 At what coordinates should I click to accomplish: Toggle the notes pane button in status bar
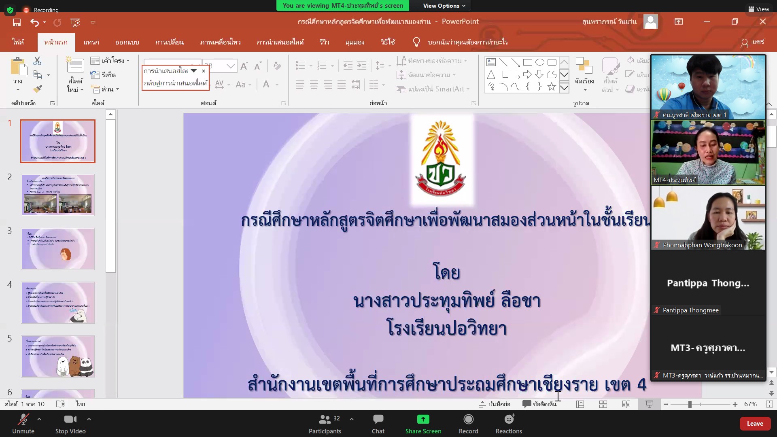pyautogui.click(x=495, y=404)
